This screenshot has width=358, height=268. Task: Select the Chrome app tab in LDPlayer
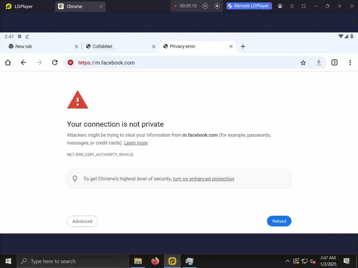pyautogui.click(x=80, y=6)
